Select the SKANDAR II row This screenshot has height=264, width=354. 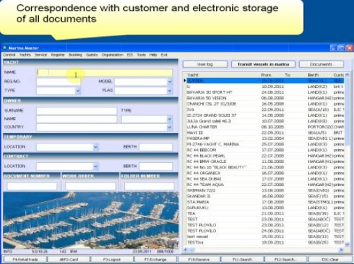(x=265, y=196)
